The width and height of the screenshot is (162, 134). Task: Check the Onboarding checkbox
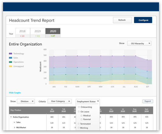79,107
